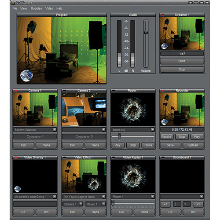Expand the Scoreboard 1 dropdown
220x220 pixels.
[202, 197]
